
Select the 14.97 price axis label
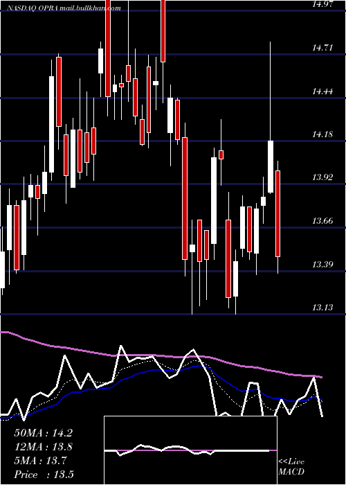click(x=323, y=4)
